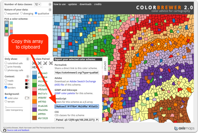Screen dimensions: 198x133
Task: Click the #fb9a99 hex code text
Action: [43, 89]
